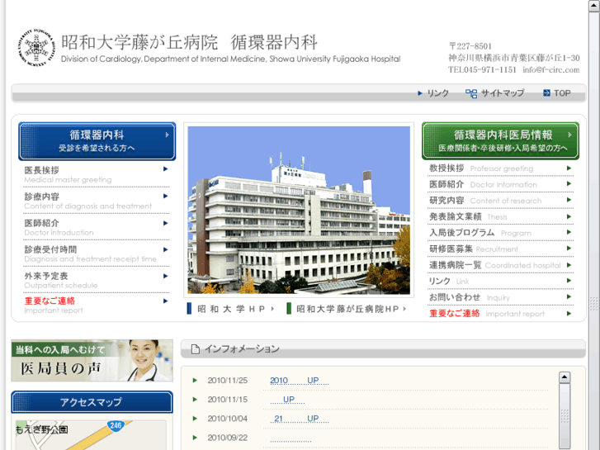Viewport: 600px width, 450px height.
Task: Click green bullet before 2010/10/04 entry
Action: pyautogui.click(x=195, y=419)
